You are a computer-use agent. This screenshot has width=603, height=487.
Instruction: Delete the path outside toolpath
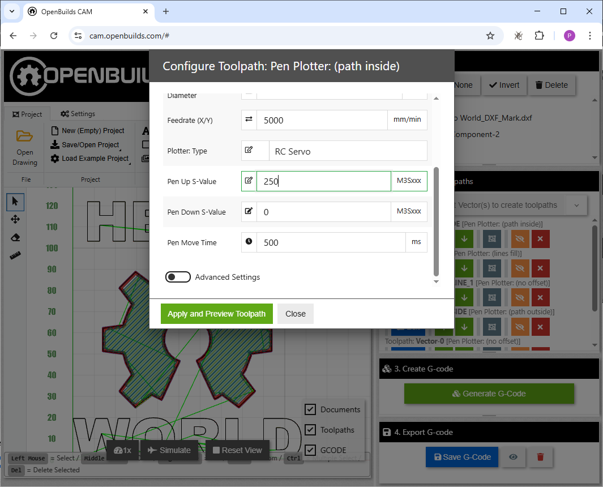540,327
